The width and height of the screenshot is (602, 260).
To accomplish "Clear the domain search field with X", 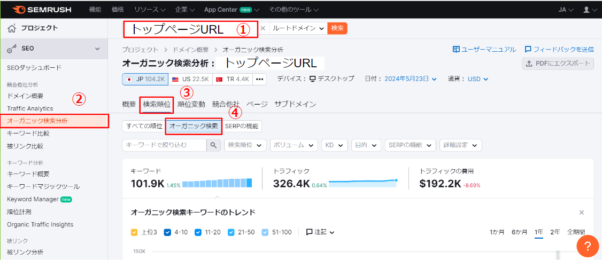I will (x=263, y=28).
